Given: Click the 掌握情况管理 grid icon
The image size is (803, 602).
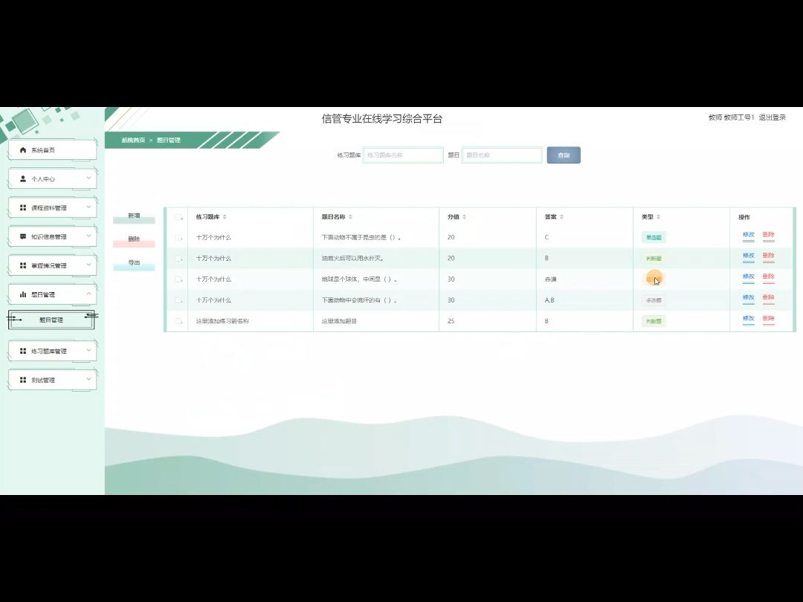Looking at the screenshot, I should (22, 265).
